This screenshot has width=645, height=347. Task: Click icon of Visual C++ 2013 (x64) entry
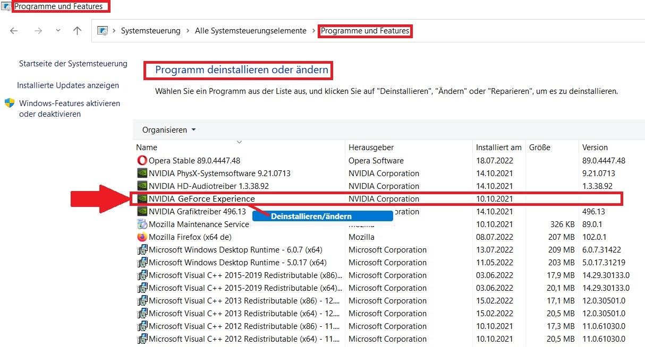pos(142,313)
